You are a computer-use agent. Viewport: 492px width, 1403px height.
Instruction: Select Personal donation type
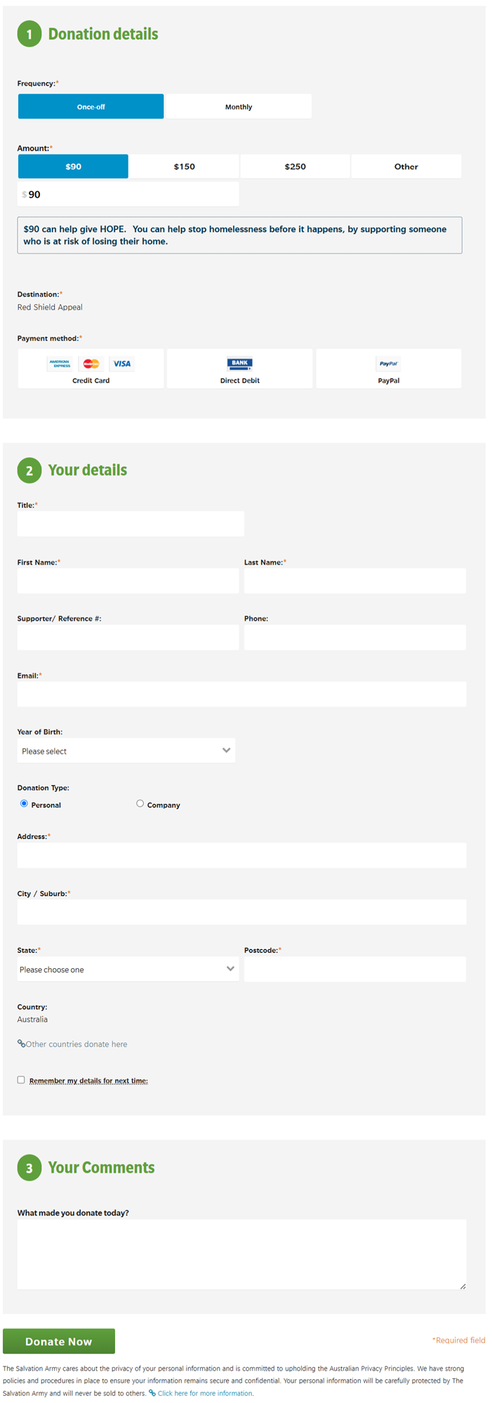click(24, 803)
